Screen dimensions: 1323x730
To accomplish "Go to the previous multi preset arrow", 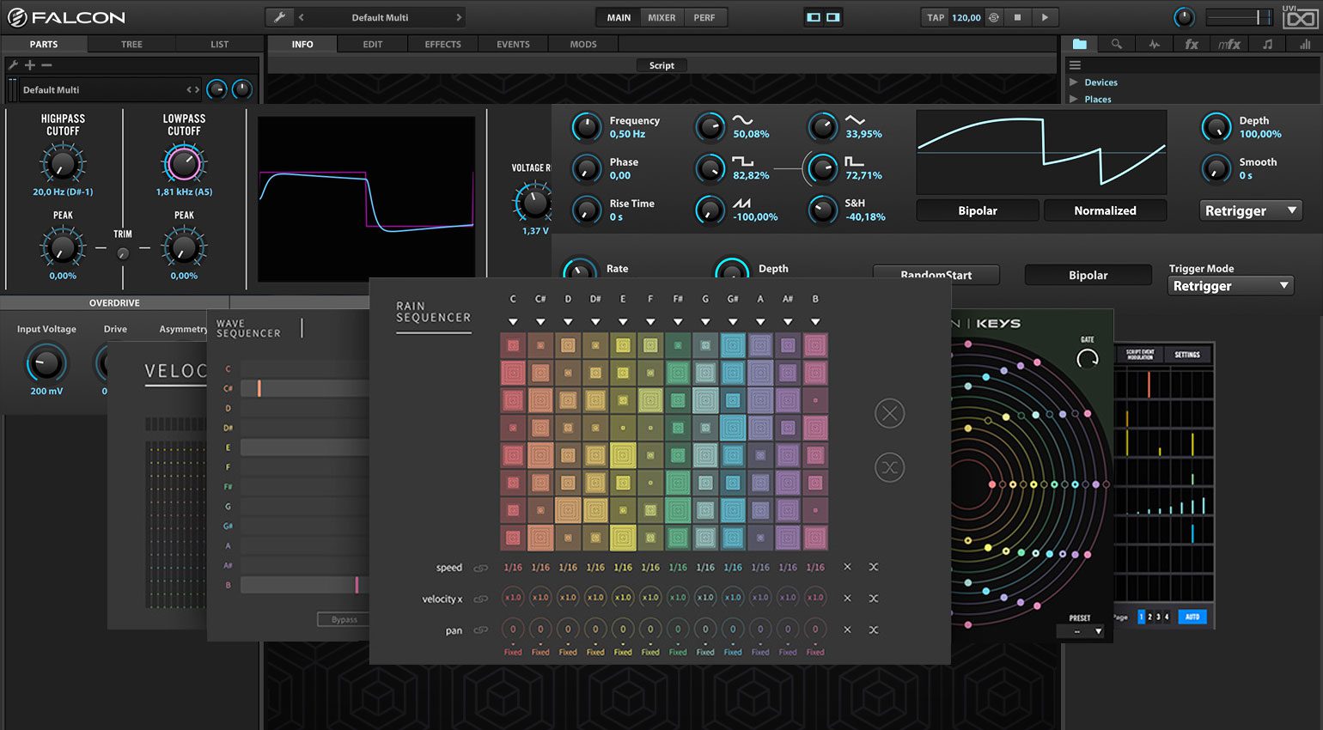I will (301, 17).
